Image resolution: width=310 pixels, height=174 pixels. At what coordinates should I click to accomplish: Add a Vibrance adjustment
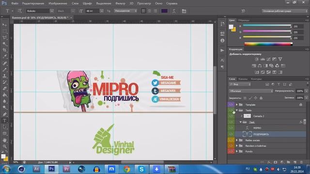click(x=280, y=59)
